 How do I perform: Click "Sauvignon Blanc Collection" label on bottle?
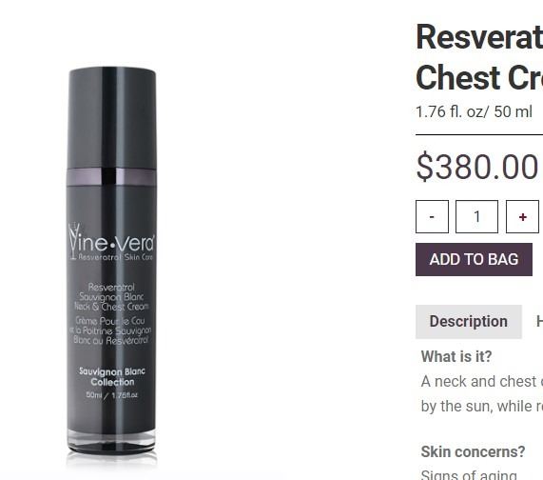pos(112,376)
